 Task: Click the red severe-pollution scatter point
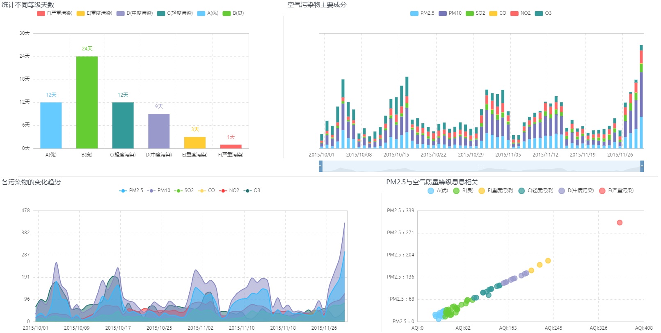click(x=620, y=222)
